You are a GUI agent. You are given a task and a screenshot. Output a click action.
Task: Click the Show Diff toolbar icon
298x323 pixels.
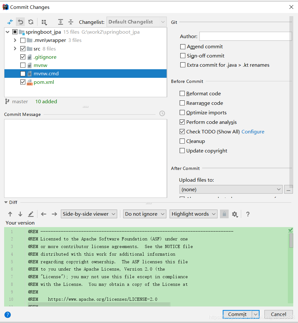(10, 22)
